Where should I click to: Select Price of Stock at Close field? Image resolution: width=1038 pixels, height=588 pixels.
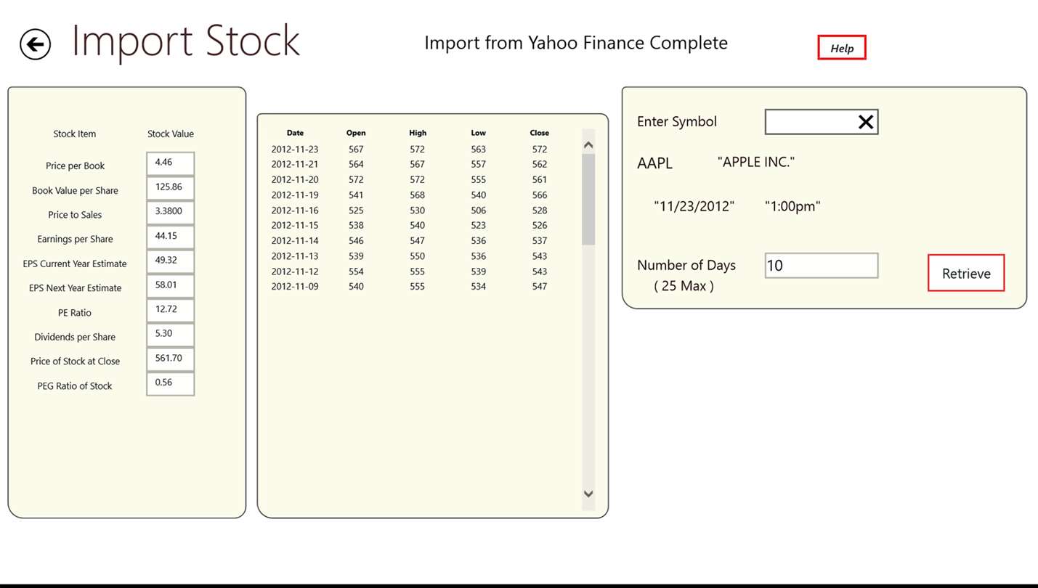coord(171,359)
